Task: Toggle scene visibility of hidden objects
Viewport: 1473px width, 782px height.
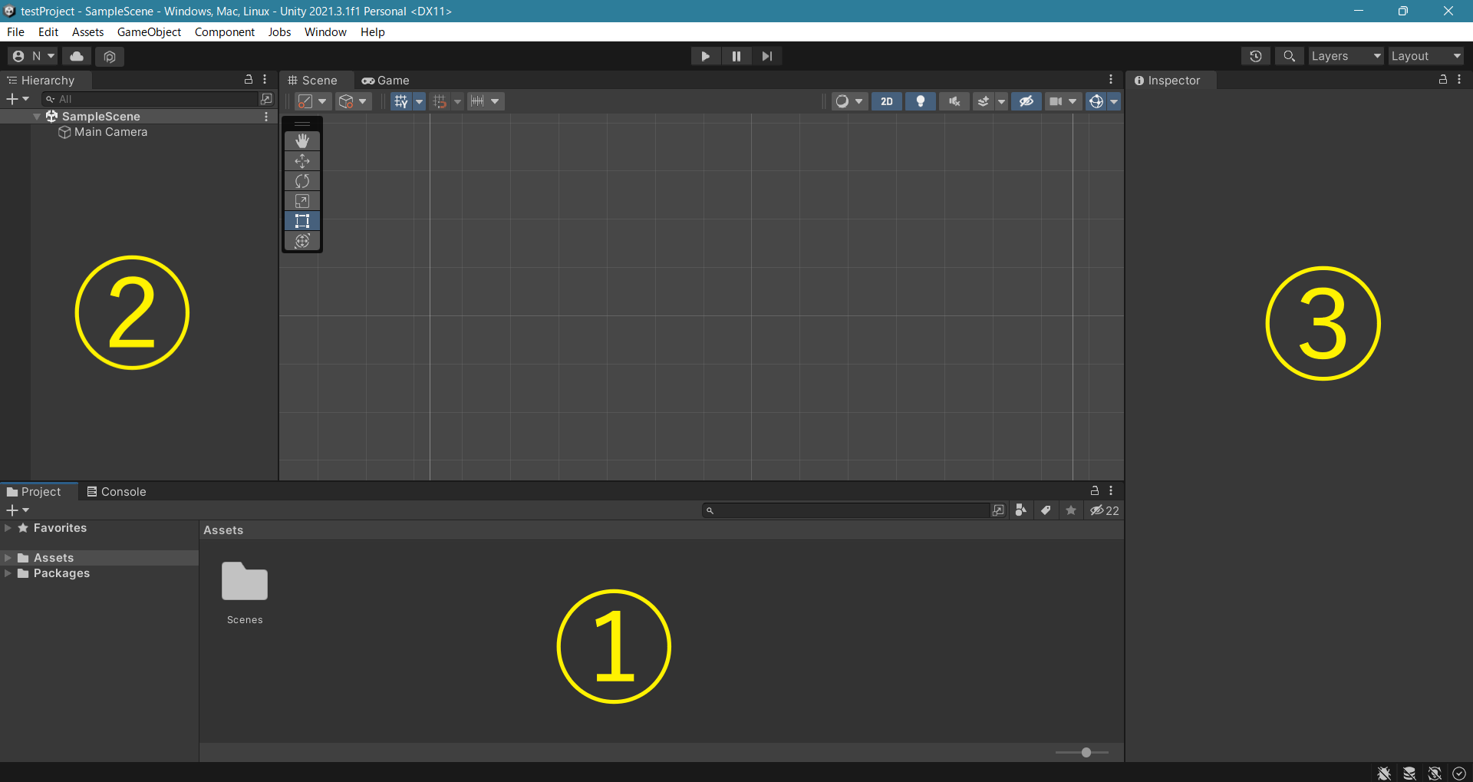Action: 1026,101
